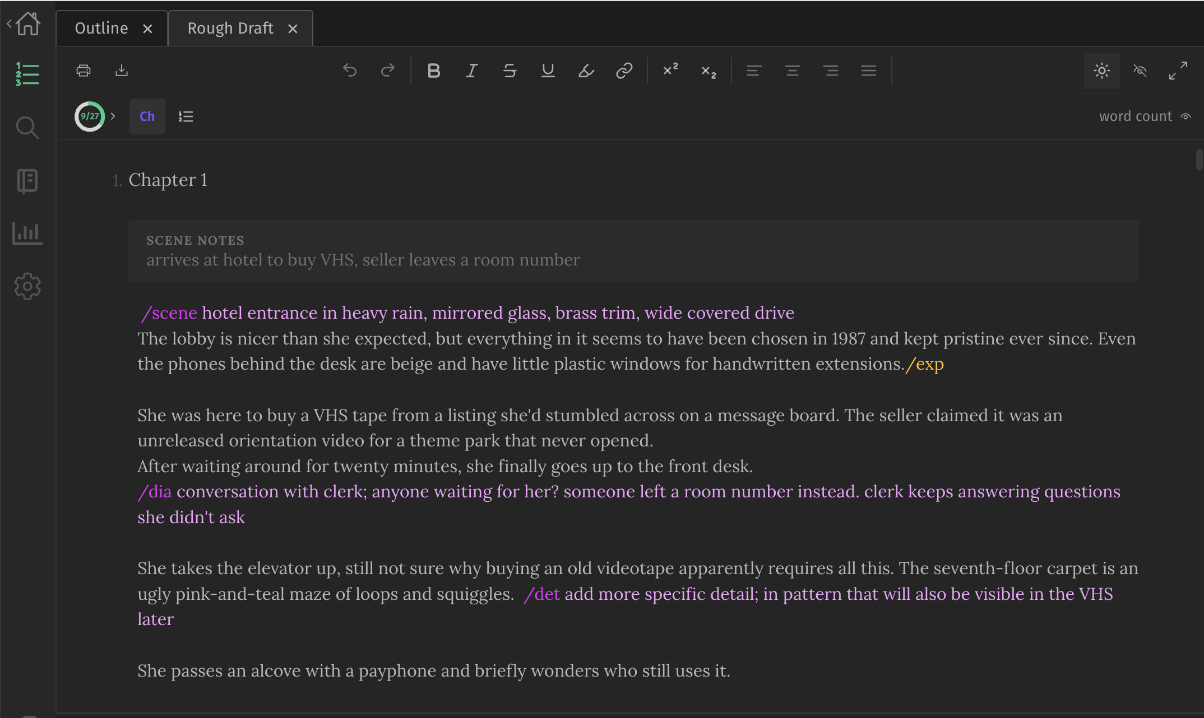
Task: Apply italic formatting
Action: pos(472,71)
